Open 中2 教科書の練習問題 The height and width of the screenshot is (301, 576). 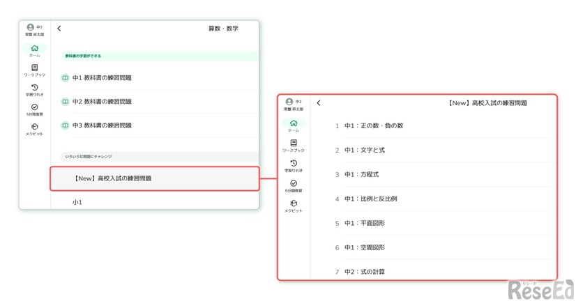[102, 102]
